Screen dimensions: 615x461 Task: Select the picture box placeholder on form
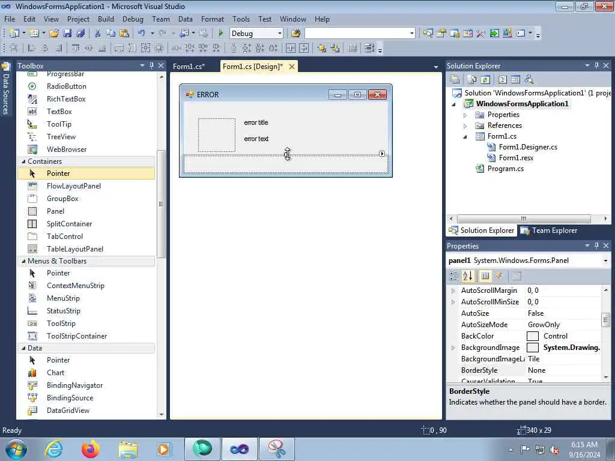[216, 135]
